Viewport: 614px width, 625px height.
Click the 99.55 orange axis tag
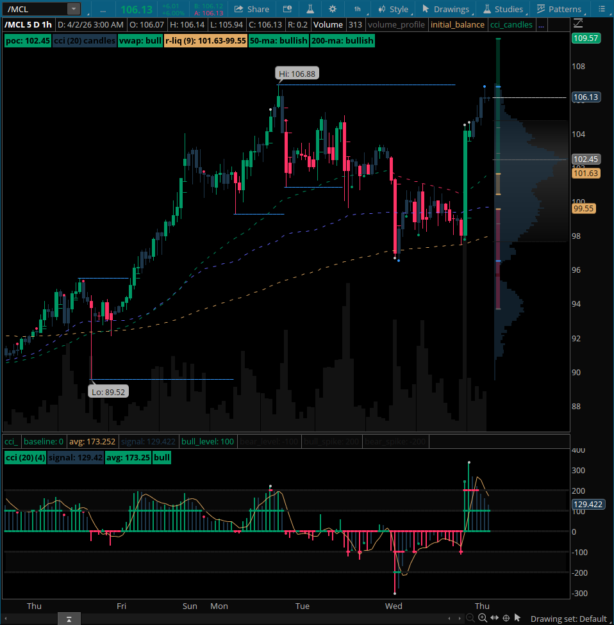click(x=584, y=208)
